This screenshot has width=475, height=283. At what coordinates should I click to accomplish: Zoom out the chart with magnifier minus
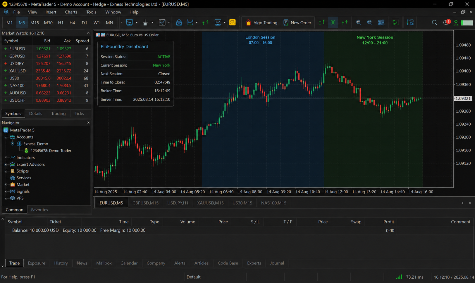(x=370, y=22)
